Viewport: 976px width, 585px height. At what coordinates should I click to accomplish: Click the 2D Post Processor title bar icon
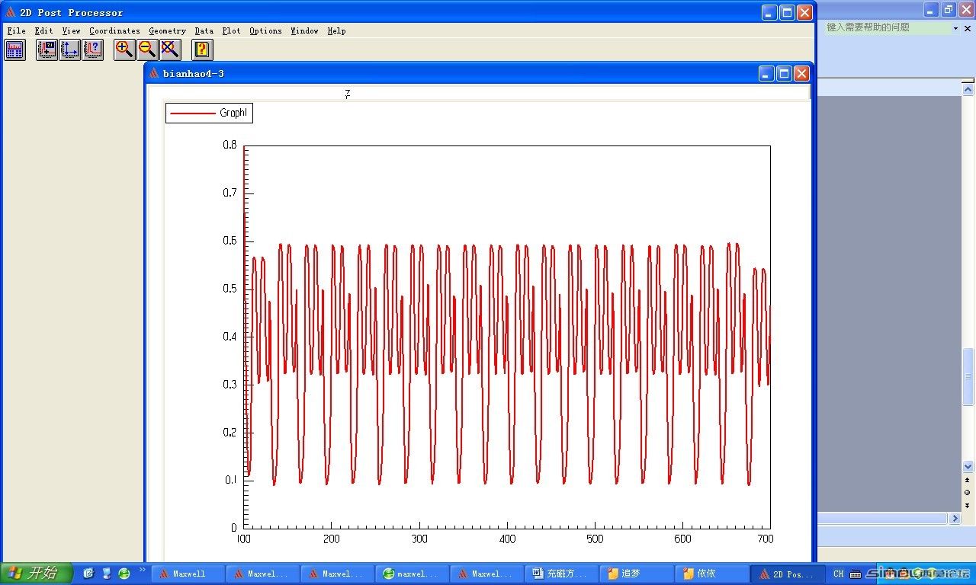[11, 12]
